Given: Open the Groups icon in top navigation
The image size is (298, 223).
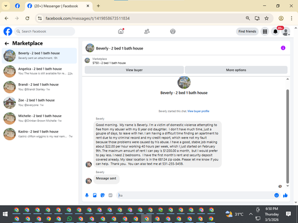Looking at the screenshot, I should [173, 32].
